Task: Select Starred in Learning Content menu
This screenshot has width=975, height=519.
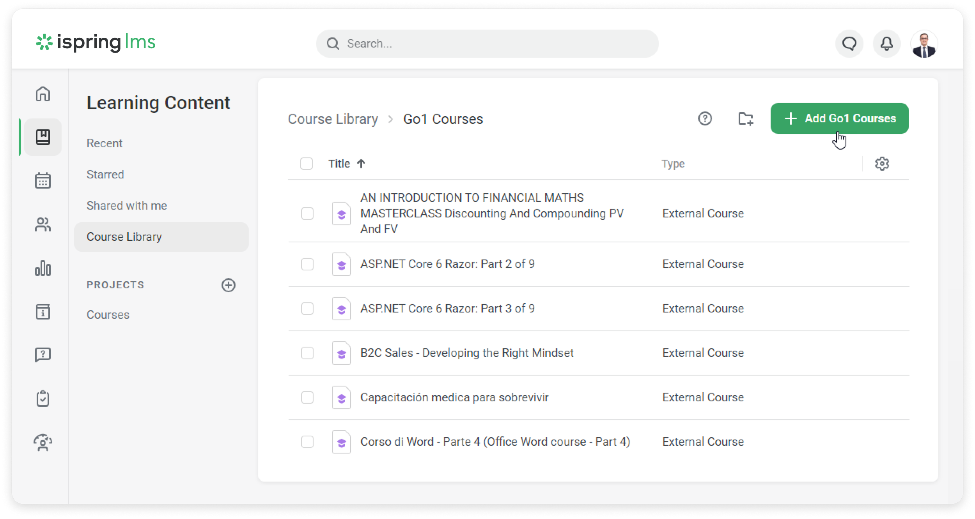Action: (x=105, y=174)
